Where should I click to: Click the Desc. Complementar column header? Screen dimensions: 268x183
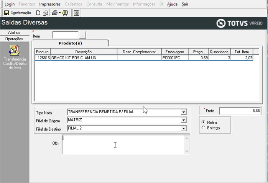pos(139,52)
